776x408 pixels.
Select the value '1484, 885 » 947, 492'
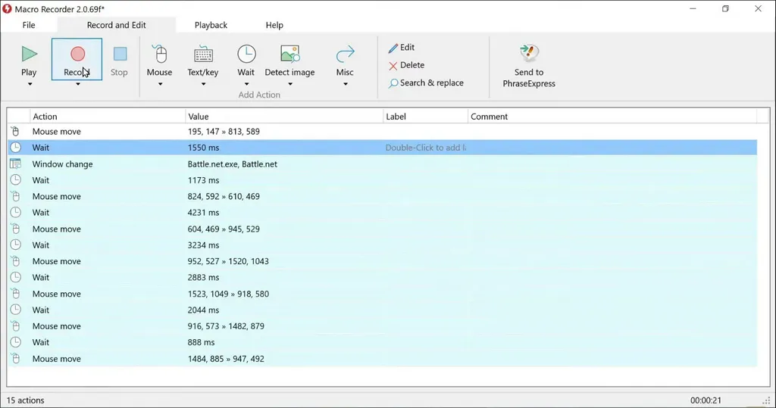pyautogui.click(x=226, y=359)
